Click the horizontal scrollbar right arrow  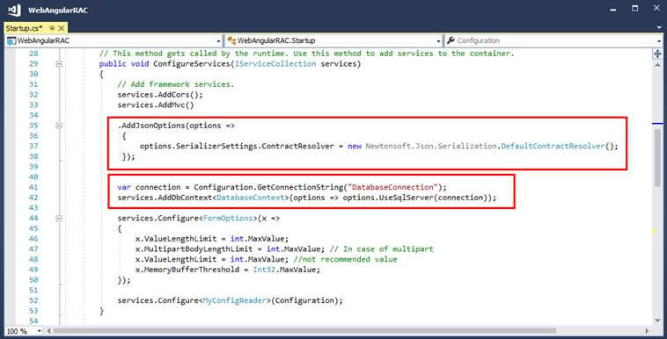647,330
